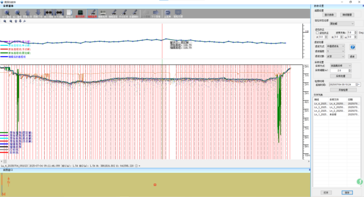Click info icon in status bar after coordinates
The width and height of the screenshot is (364, 197).
pyautogui.click(x=136, y=166)
